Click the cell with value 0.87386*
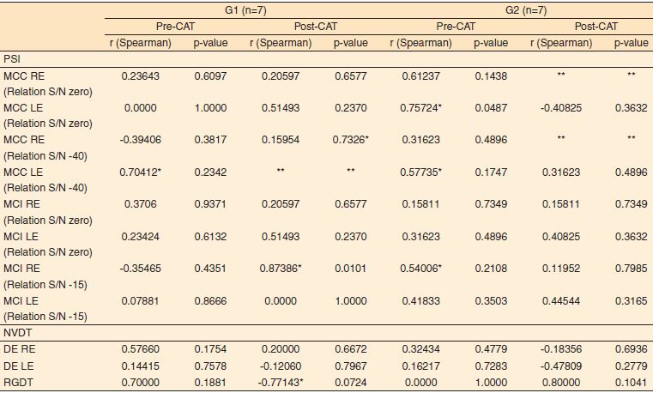This screenshot has width=653, height=393. click(280, 268)
